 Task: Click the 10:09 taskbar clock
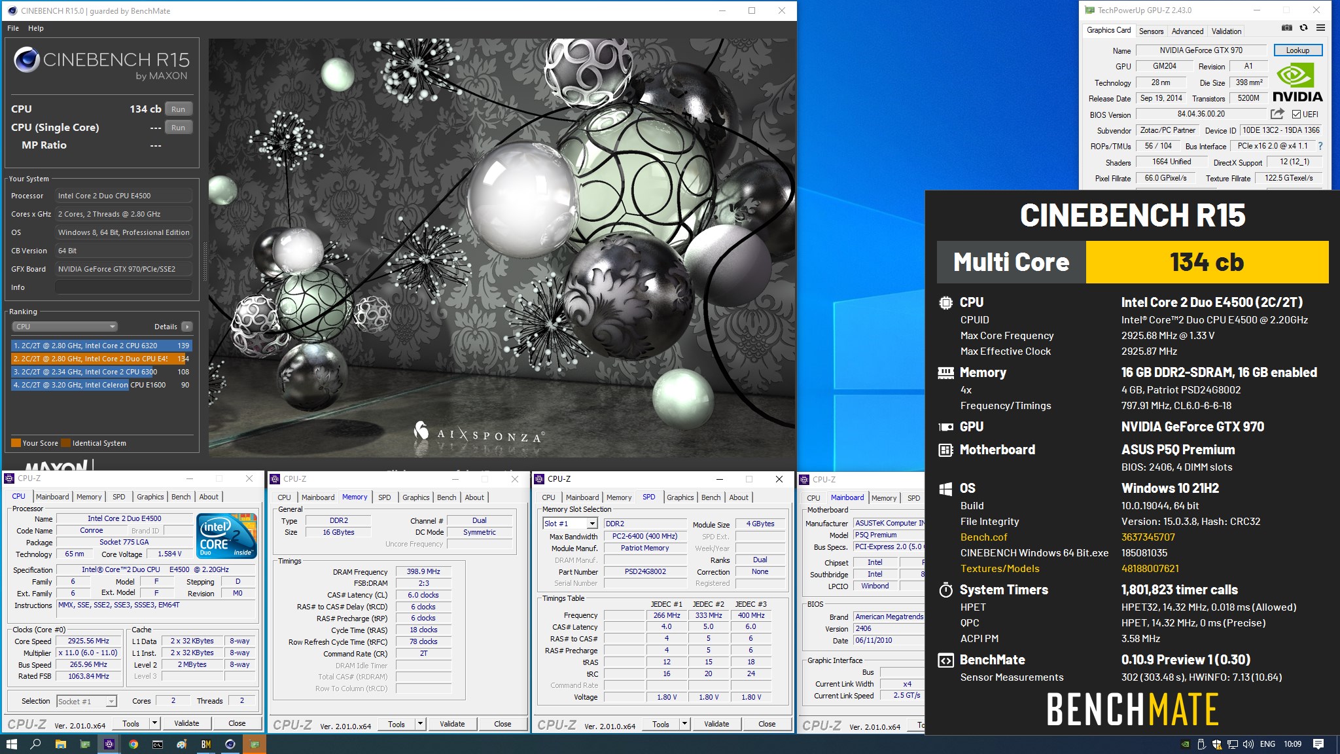tap(1292, 744)
